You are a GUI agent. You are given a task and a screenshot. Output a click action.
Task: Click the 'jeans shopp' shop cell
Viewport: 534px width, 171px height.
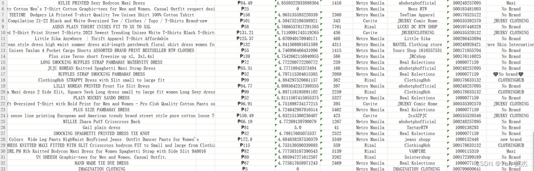tap(418, 139)
